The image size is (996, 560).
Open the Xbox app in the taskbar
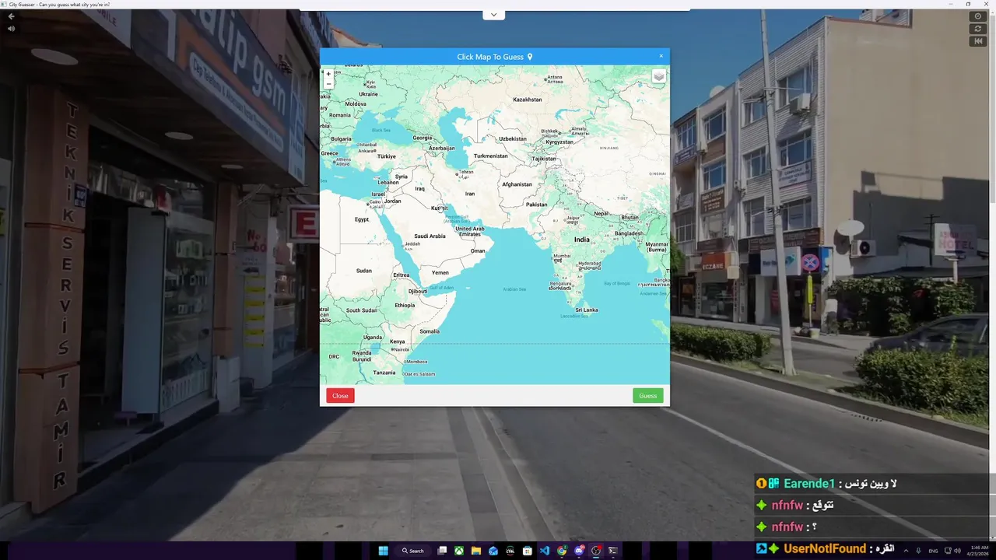[x=459, y=551]
